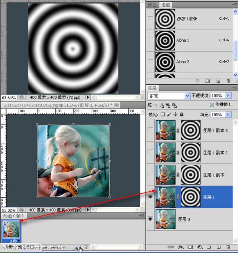The image size is (238, 253).
Task: Show the Alpha 2 channel
Action: tap(151, 62)
